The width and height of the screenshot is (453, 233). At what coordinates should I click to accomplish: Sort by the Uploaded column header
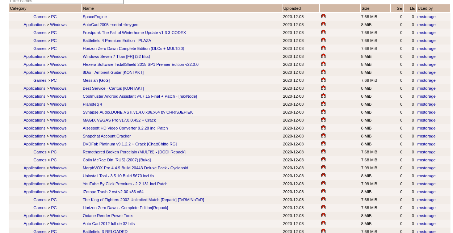pos(292,8)
